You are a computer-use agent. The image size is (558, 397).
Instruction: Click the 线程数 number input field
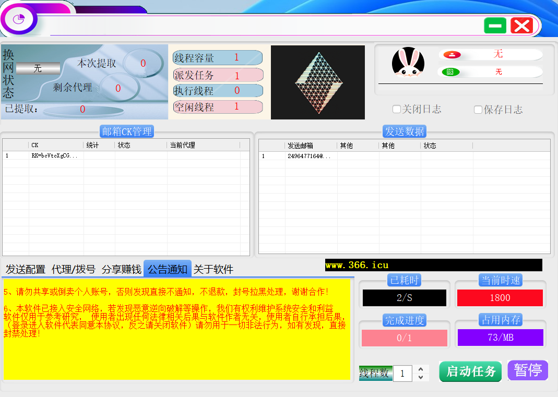[x=402, y=373]
